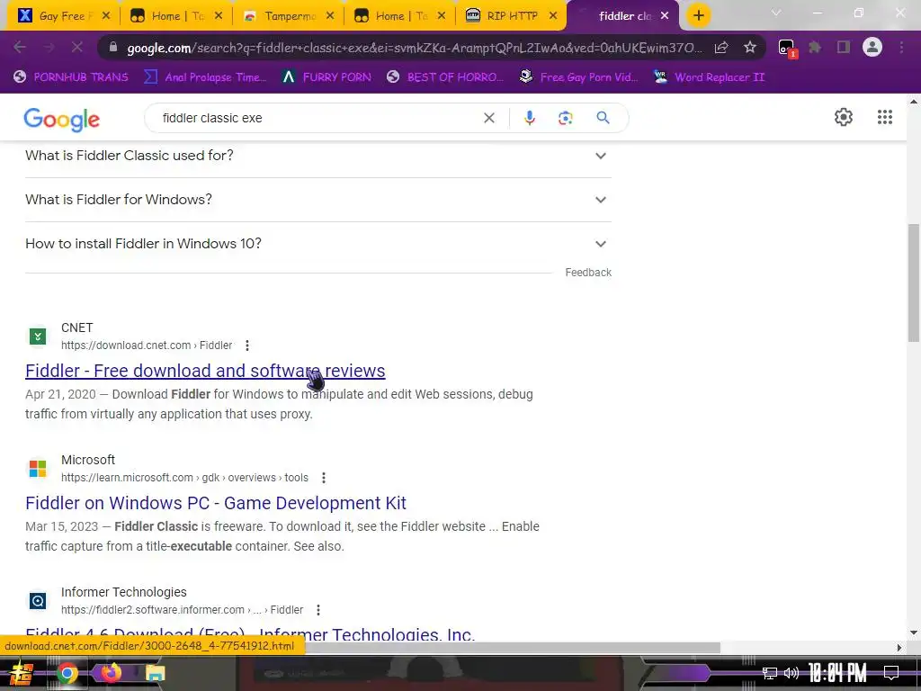Screen dimensions: 921x691
Task: Expand "What is Fiddler Classic used for?"
Action: point(317,156)
